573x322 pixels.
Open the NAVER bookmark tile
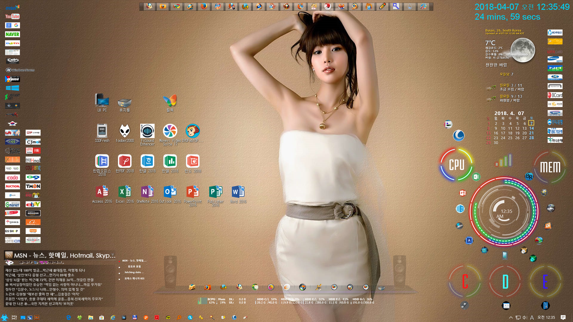coord(13,34)
